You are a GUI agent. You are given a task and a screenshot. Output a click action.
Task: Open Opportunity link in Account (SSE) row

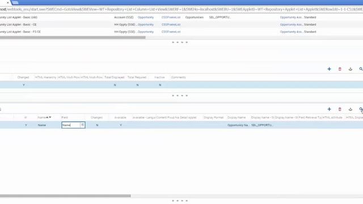click(146, 18)
